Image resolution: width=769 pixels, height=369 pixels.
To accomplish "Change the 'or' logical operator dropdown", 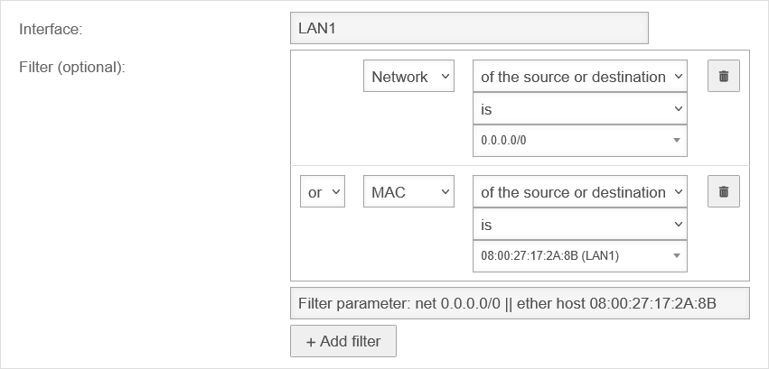I will click(x=322, y=192).
